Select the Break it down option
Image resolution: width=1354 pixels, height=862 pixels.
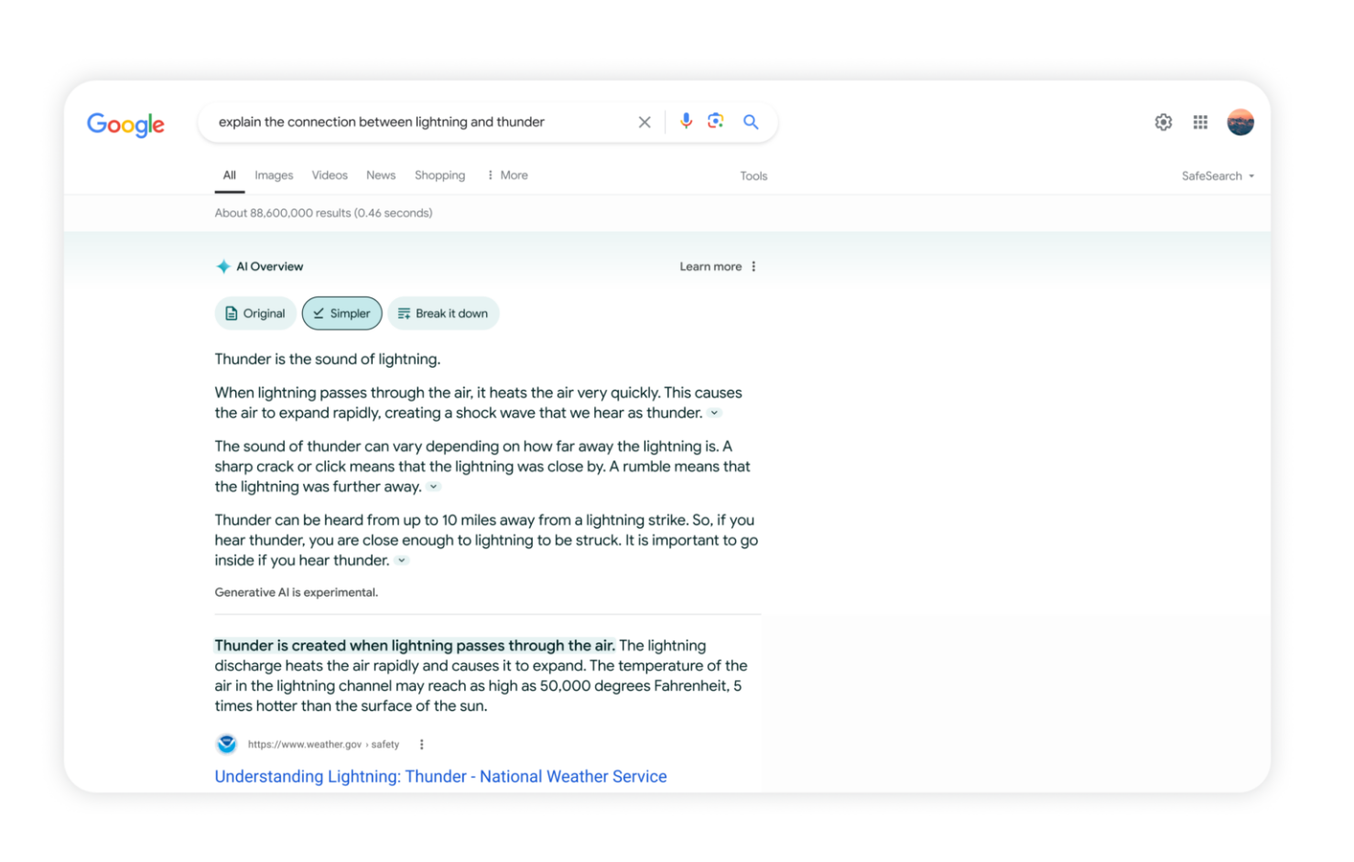(x=443, y=313)
